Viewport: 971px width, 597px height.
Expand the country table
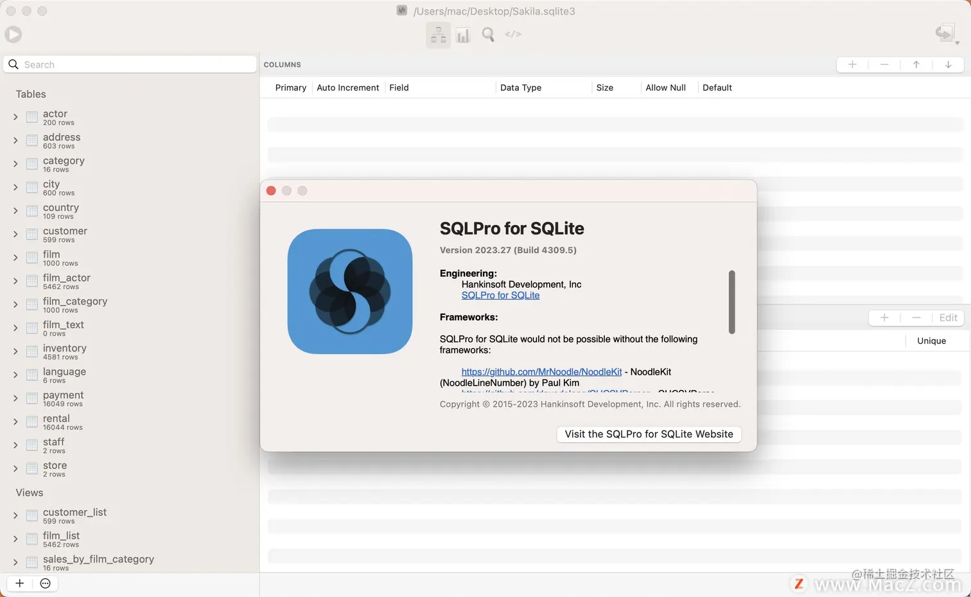click(x=15, y=211)
